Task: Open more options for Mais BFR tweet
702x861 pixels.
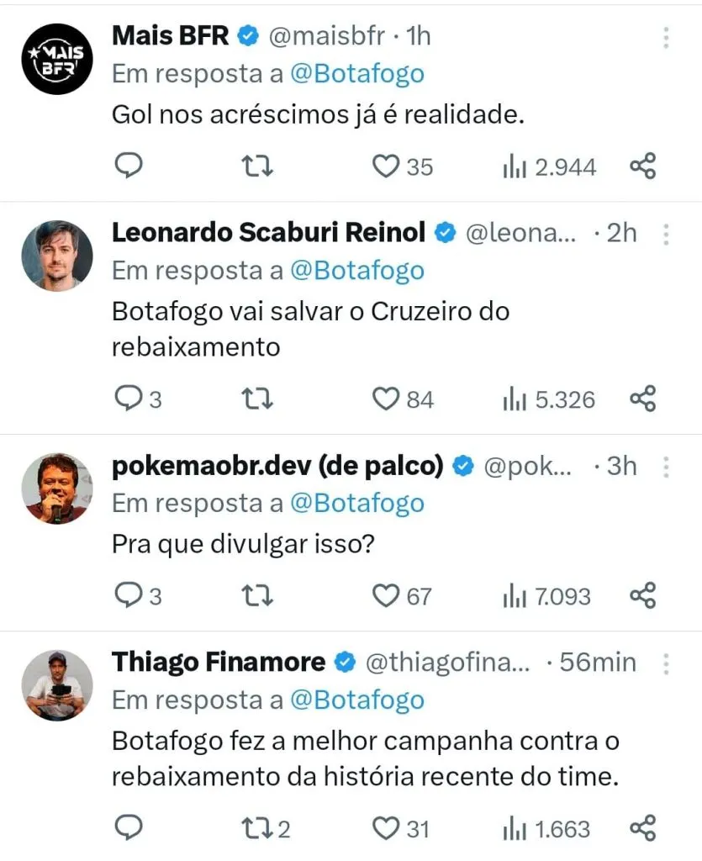Action: coord(666,37)
